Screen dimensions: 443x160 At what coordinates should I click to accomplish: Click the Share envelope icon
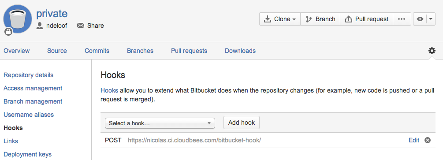tap(81, 26)
